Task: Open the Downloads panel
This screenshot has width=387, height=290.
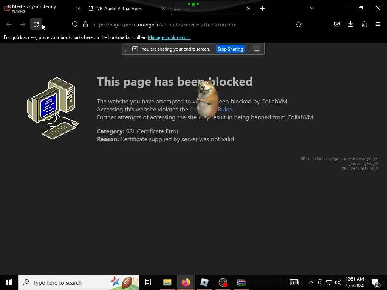Action: [x=350, y=24]
